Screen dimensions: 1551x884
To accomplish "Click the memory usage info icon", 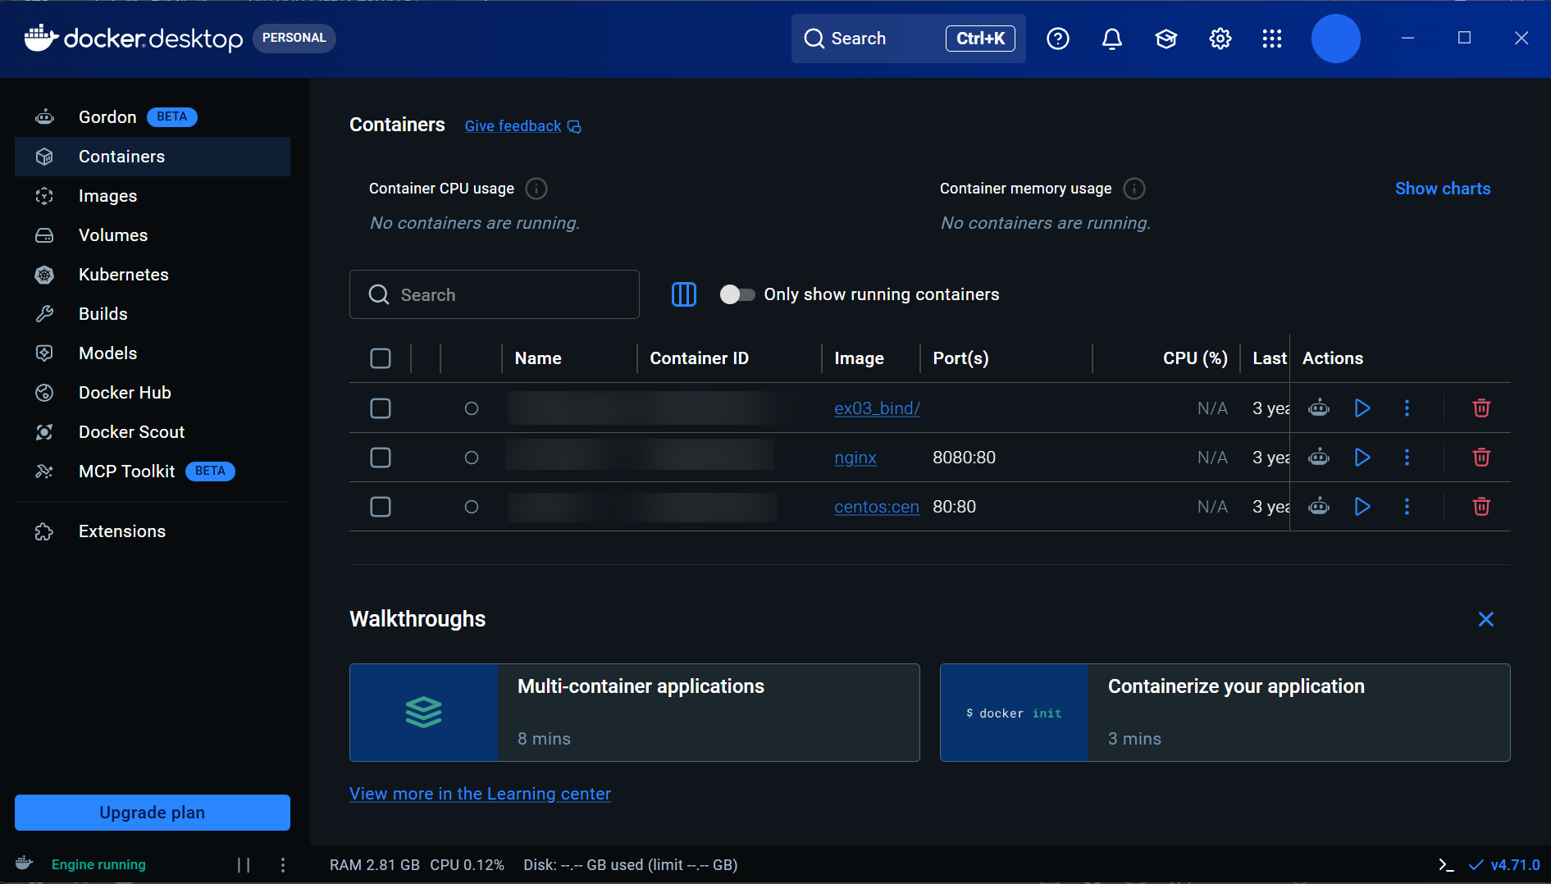I will pyautogui.click(x=1134, y=189).
